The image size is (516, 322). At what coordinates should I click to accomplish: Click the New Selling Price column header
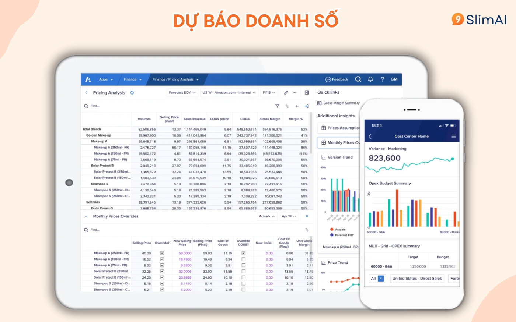pos(182,243)
